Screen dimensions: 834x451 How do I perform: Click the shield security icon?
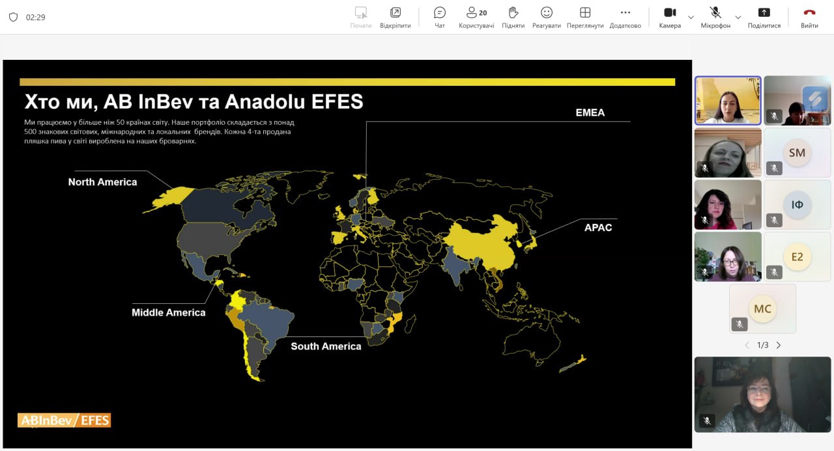click(13, 18)
